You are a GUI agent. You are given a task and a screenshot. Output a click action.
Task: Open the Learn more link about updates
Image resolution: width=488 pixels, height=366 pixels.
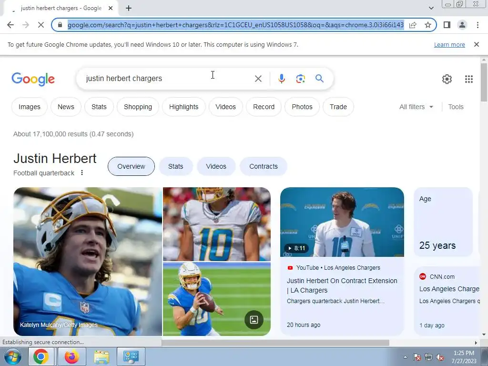(x=449, y=44)
